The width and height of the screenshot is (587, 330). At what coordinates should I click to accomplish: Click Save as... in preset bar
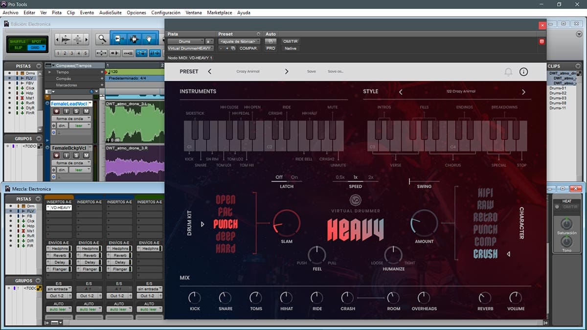coord(336,71)
